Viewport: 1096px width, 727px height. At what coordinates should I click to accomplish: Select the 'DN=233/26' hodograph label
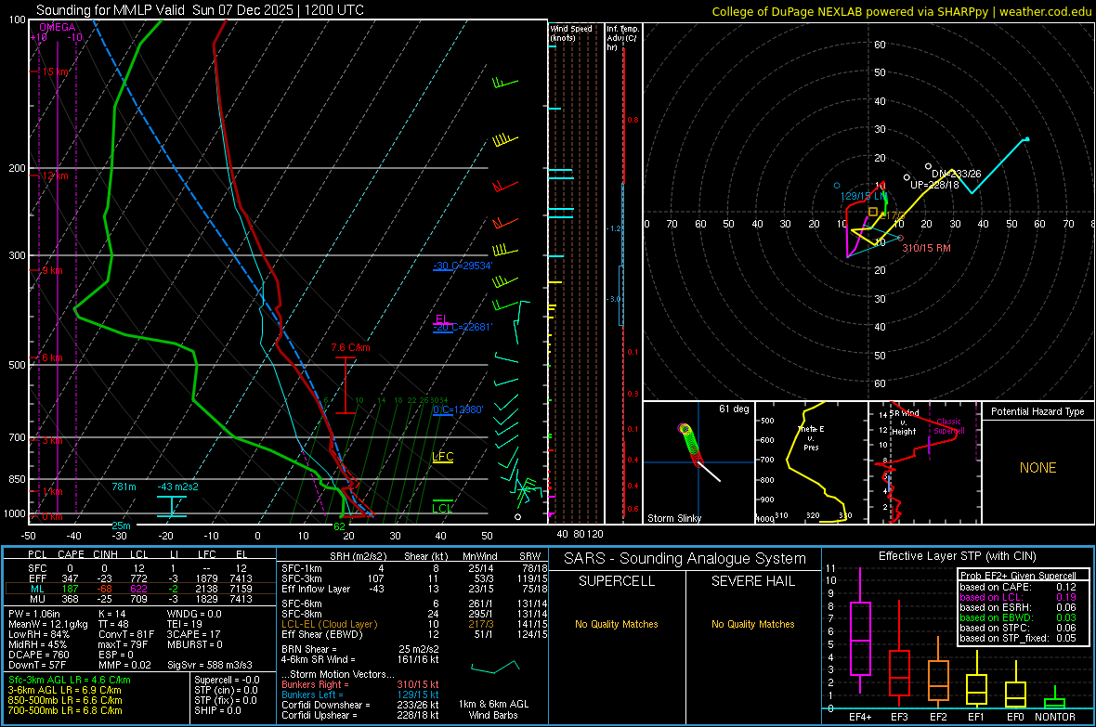(956, 174)
